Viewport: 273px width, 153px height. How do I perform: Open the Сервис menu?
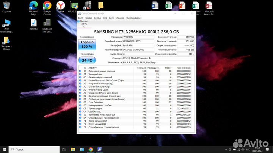coord(97,18)
